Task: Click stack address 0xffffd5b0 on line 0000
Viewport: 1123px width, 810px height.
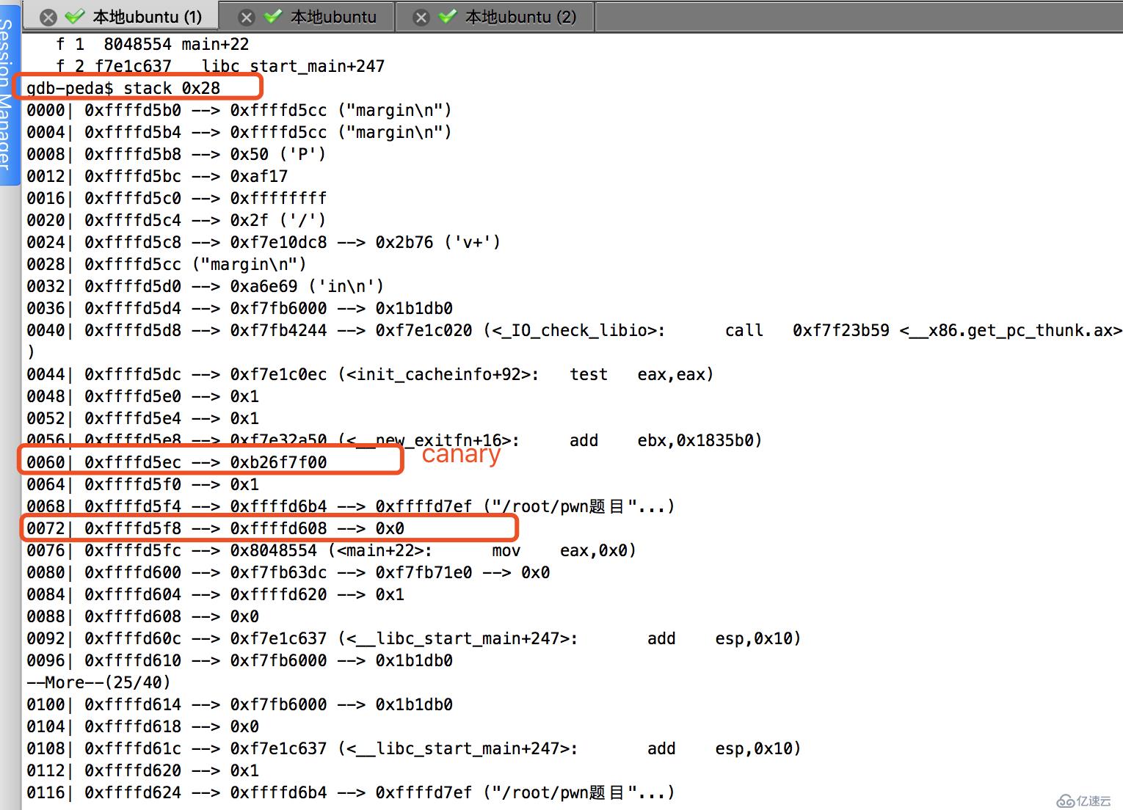Action: pos(133,110)
